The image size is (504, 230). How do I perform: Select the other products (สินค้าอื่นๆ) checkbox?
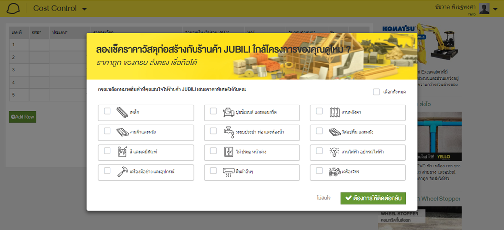tap(213, 171)
